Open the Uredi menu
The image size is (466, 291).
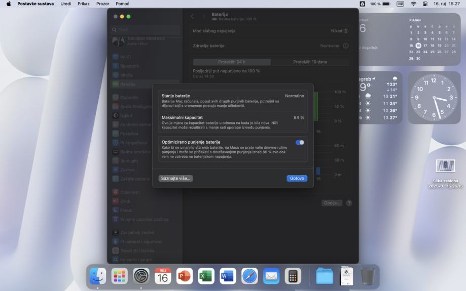click(x=66, y=4)
